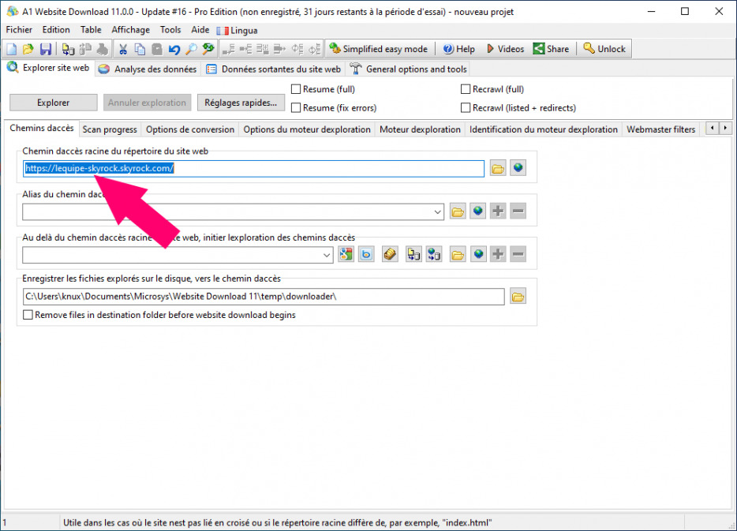Screen dimensions: 737x531
Task: Click the magnifying glass Find icon
Action: pyautogui.click(x=191, y=49)
